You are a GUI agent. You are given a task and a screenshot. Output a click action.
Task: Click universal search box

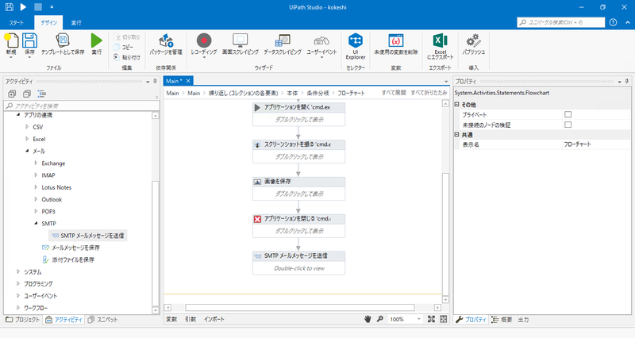(x=561, y=22)
